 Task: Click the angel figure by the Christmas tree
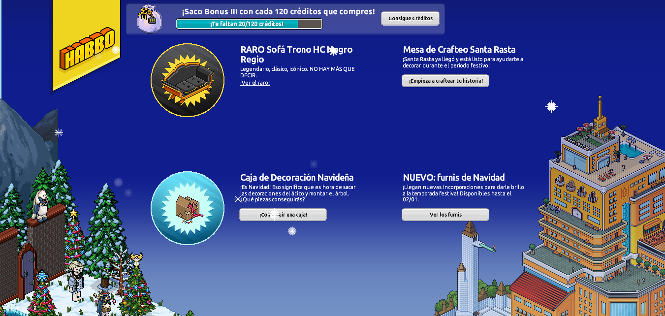point(136,258)
